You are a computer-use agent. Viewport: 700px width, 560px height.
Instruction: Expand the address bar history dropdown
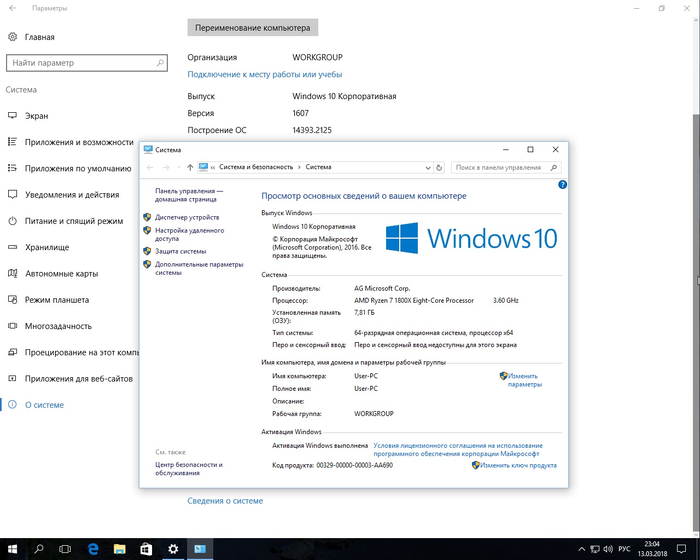click(428, 168)
